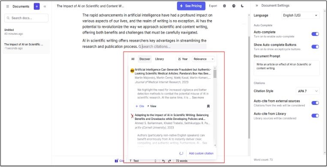The height and width of the screenshot is (167, 328).
Task: Select the All tab in citation search
Action: [x=132, y=59]
